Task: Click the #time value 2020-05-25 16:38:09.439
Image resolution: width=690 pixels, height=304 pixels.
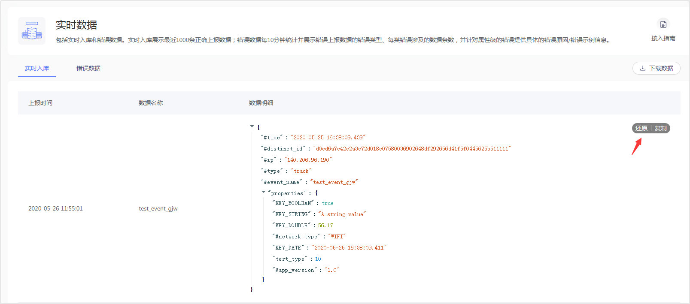Action: (328, 138)
